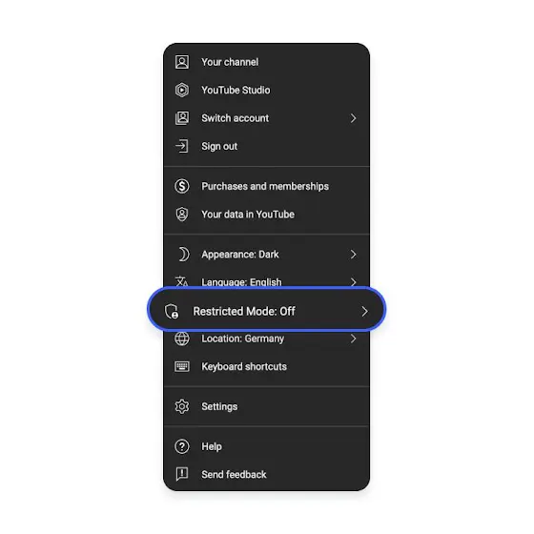The height and width of the screenshot is (534, 534).
Task: Click the globe Location icon
Action: click(x=182, y=339)
